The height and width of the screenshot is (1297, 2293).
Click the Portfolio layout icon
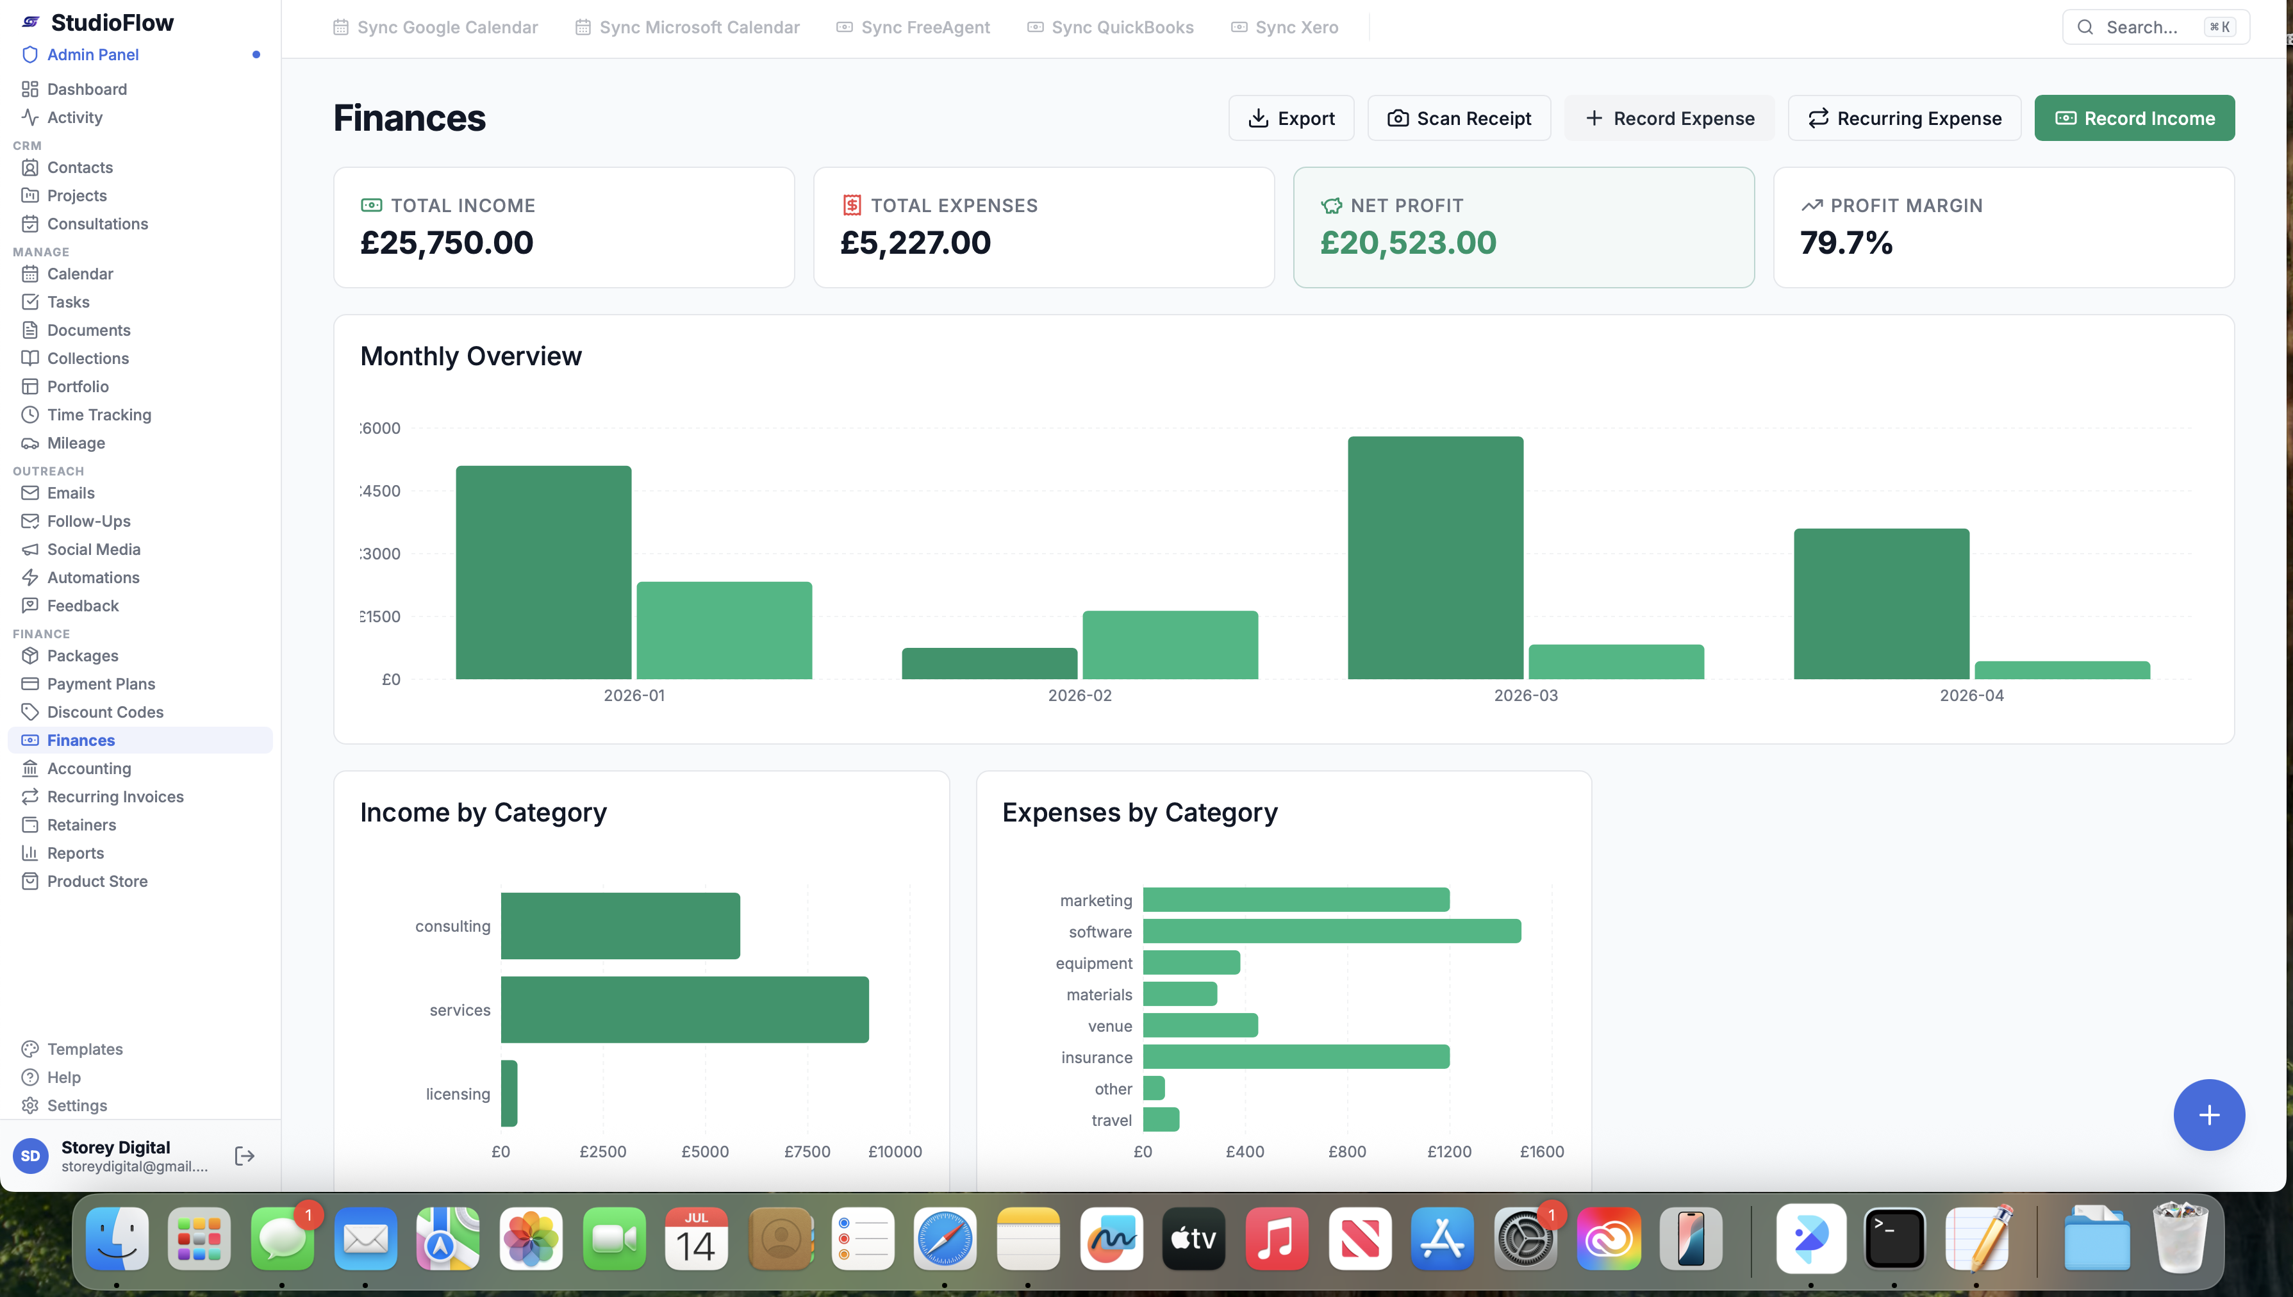coord(30,386)
